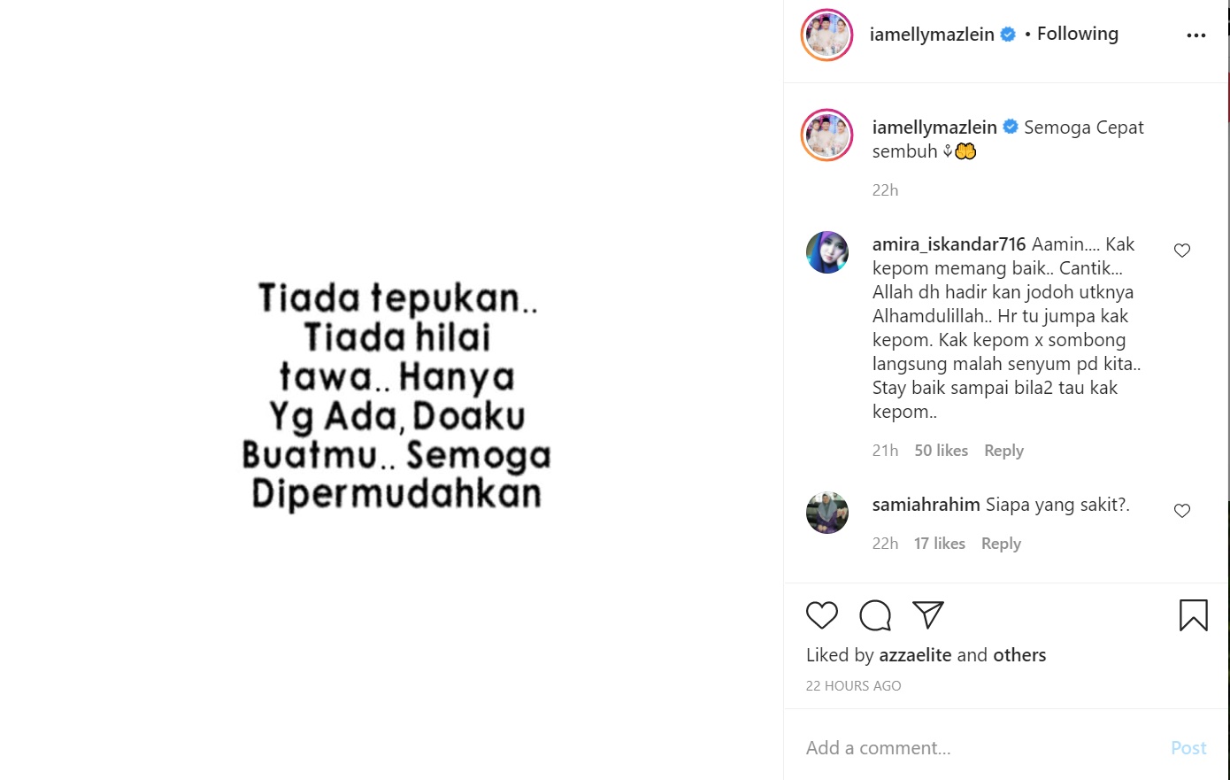Open comment bubble icon under post

pos(875,615)
